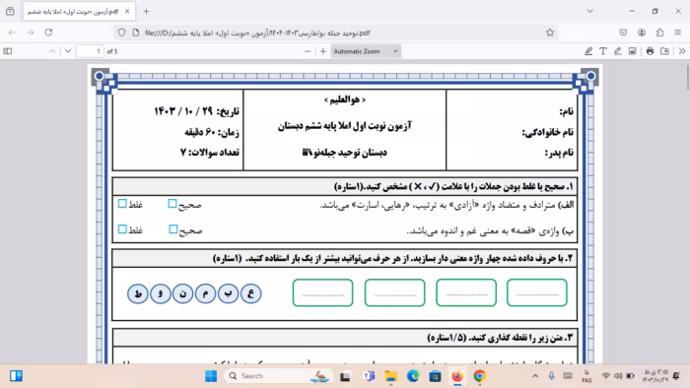Open Firefox from taskbar
The image size is (690, 388).
click(457, 376)
